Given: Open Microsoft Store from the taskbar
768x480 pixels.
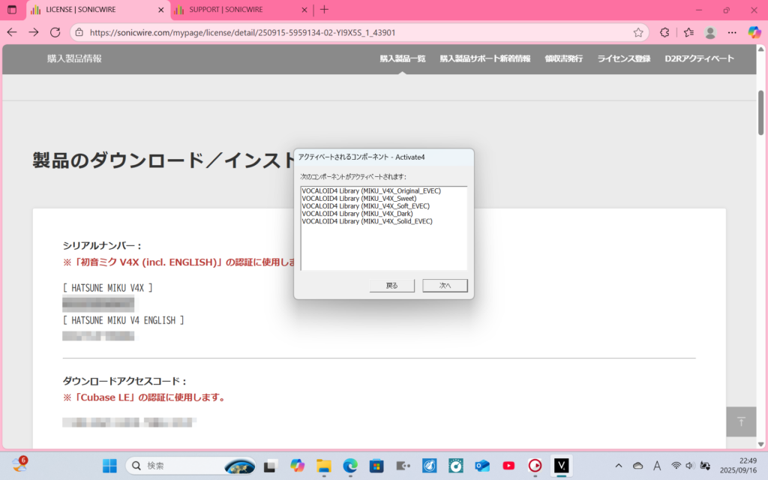Looking at the screenshot, I should point(376,466).
